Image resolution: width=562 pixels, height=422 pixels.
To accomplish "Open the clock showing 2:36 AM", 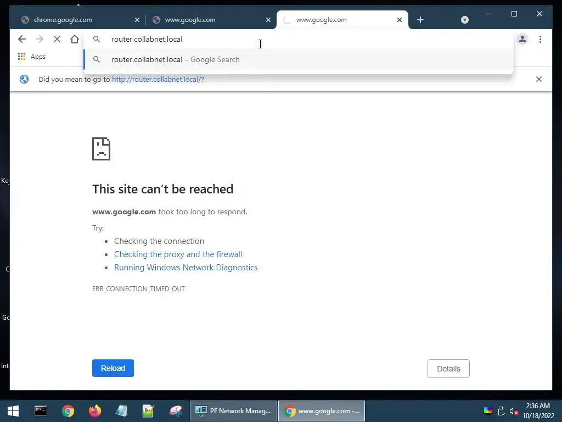I will click(x=538, y=411).
